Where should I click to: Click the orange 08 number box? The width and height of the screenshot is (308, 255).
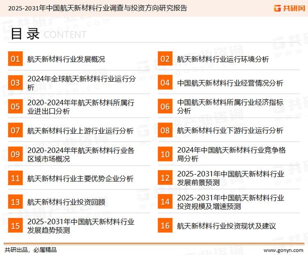(x=165, y=130)
